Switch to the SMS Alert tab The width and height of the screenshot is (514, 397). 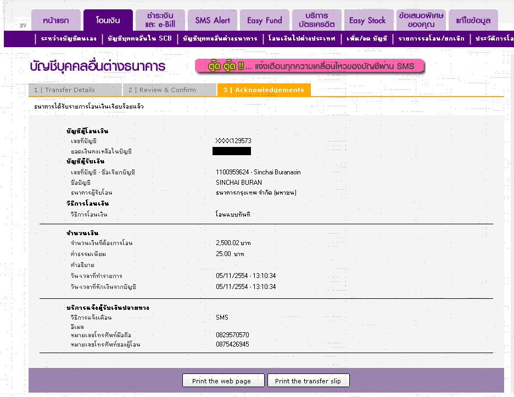pos(213,21)
